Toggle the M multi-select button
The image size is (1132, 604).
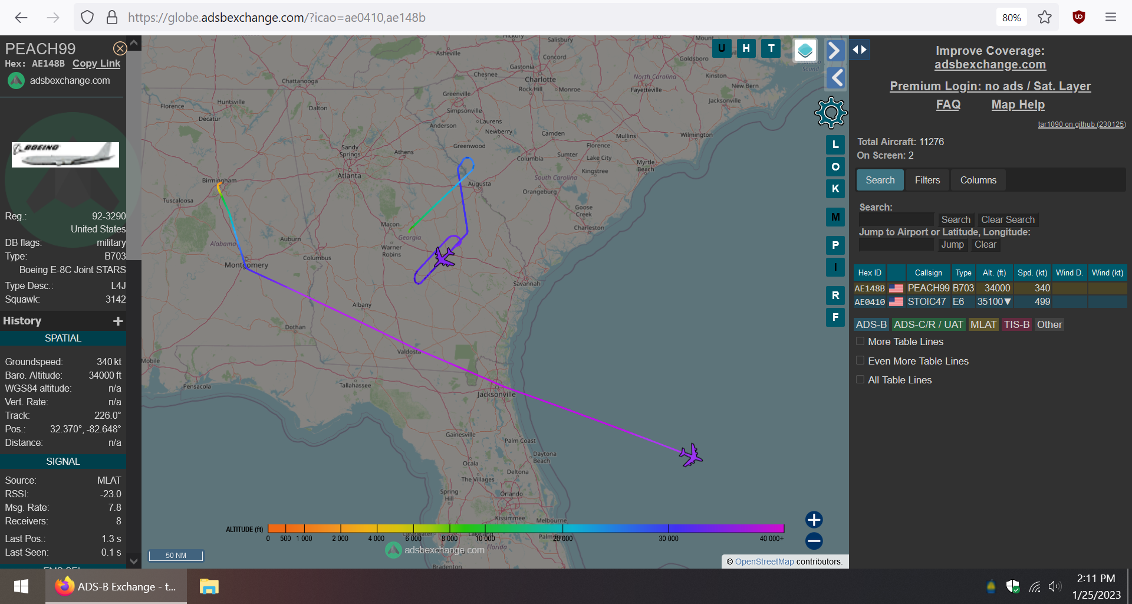pos(835,217)
